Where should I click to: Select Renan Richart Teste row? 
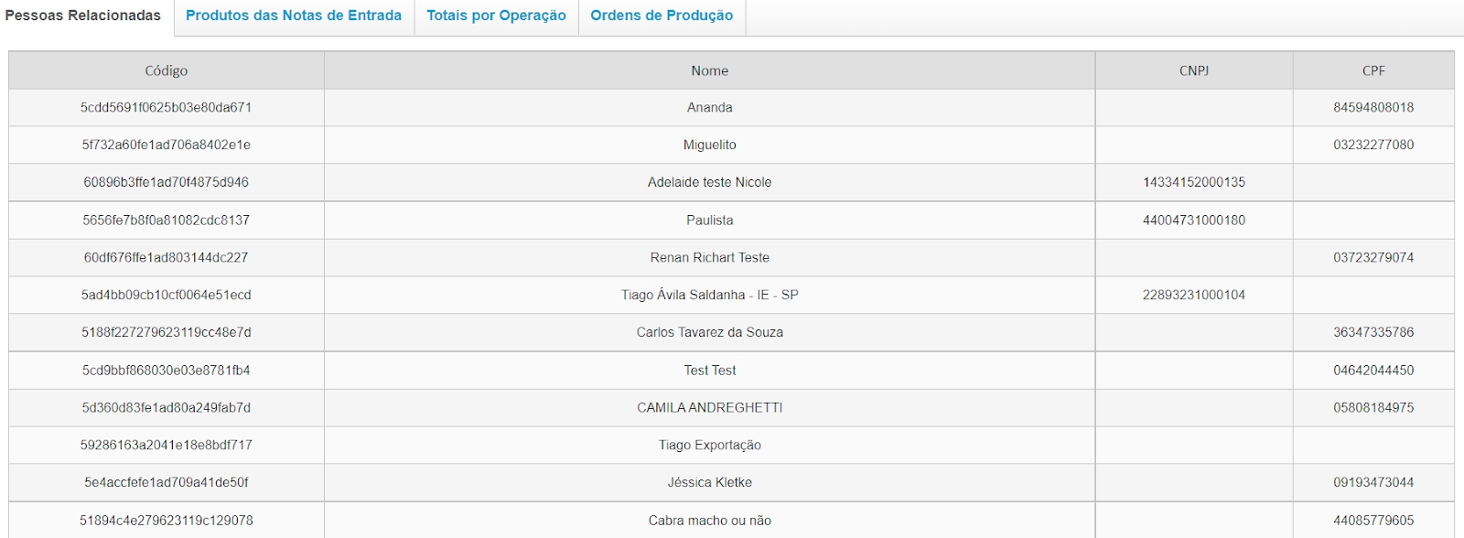click(x=709, y=257)
